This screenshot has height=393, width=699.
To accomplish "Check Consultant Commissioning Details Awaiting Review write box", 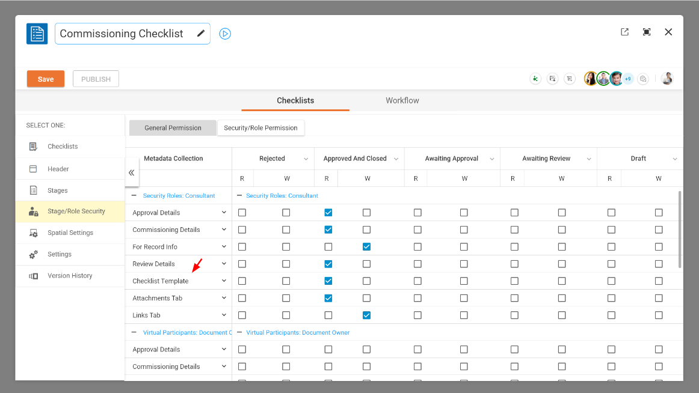I will 562,230.
